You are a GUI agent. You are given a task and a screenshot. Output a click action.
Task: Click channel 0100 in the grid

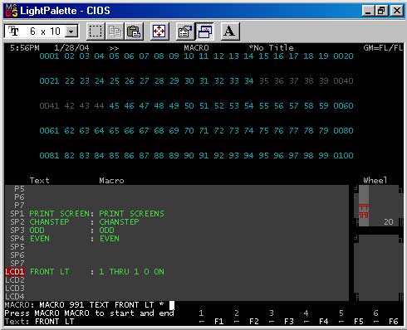[x=343, y=156]
